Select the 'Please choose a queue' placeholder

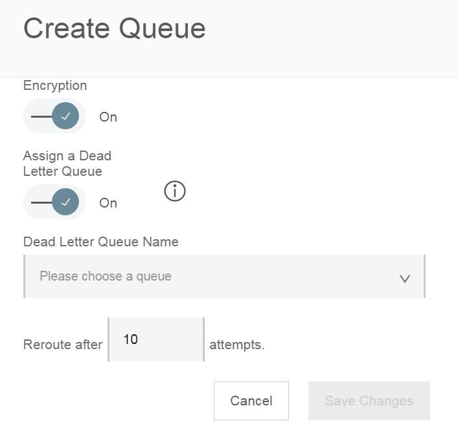pos(106,277)
